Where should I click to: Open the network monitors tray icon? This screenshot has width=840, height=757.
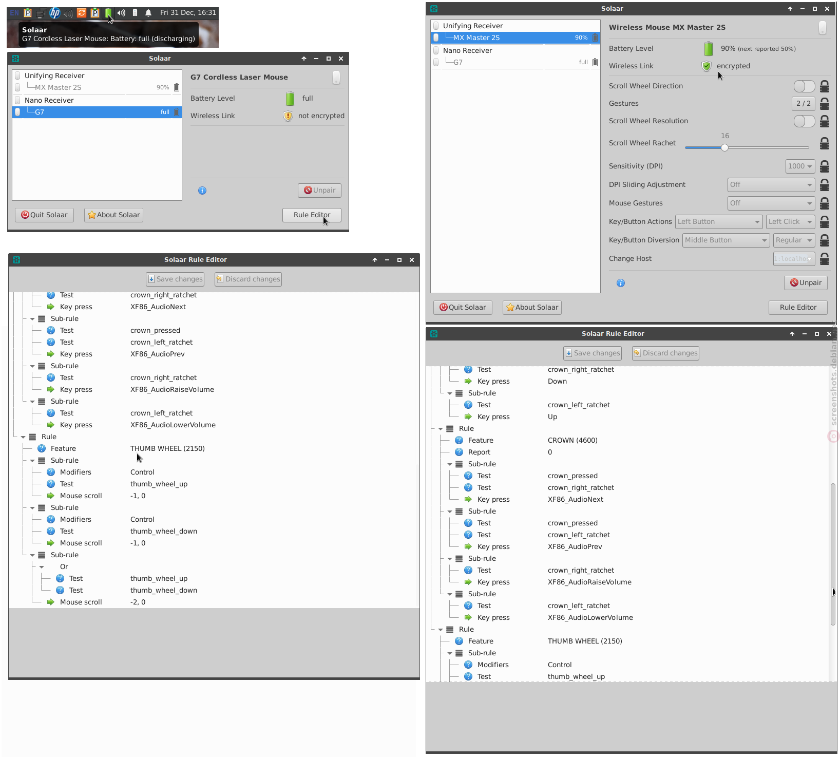tap(41, 13)
